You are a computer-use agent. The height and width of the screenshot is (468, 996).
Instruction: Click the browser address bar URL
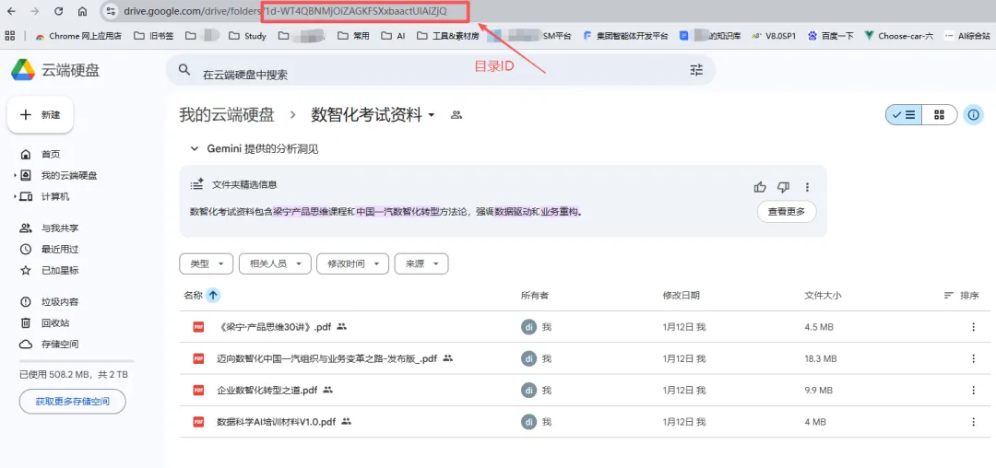point(286,11)
